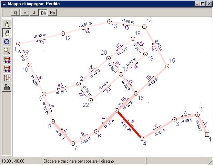
Task: Toggle the Q display mode button
Action: tap(16, 12)
